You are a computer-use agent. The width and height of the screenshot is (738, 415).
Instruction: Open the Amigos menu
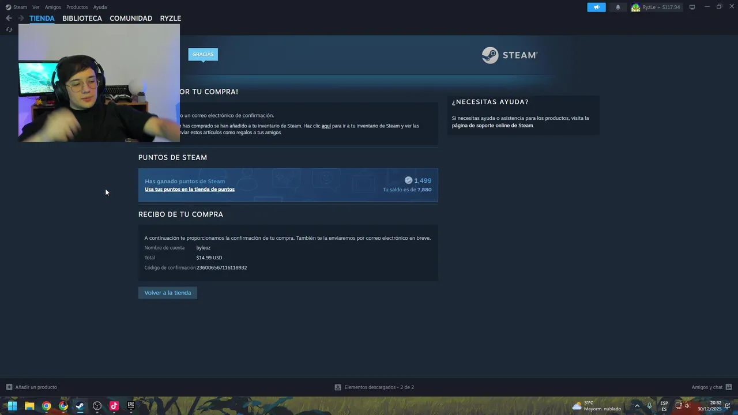pos(53,7)
